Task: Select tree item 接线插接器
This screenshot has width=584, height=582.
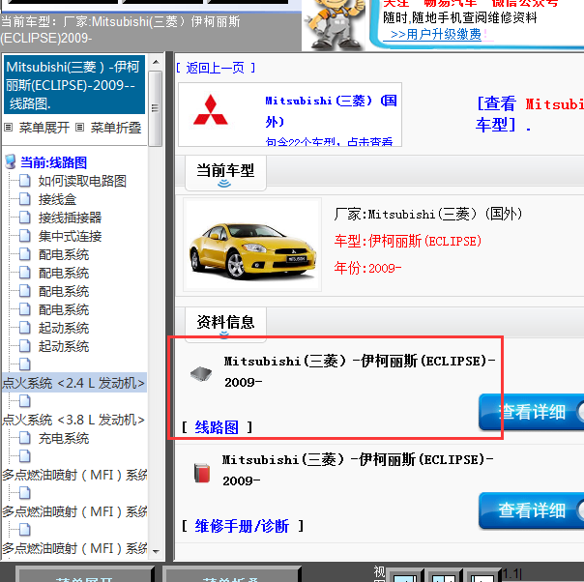Action: [70, 218]
